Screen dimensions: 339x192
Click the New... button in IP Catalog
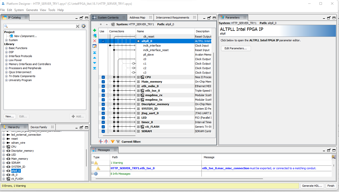click(10, 116)
